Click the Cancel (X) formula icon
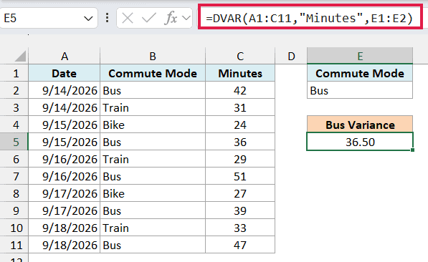Image resolution: width=428 pixels, height=262 pixels. (128, 19)
